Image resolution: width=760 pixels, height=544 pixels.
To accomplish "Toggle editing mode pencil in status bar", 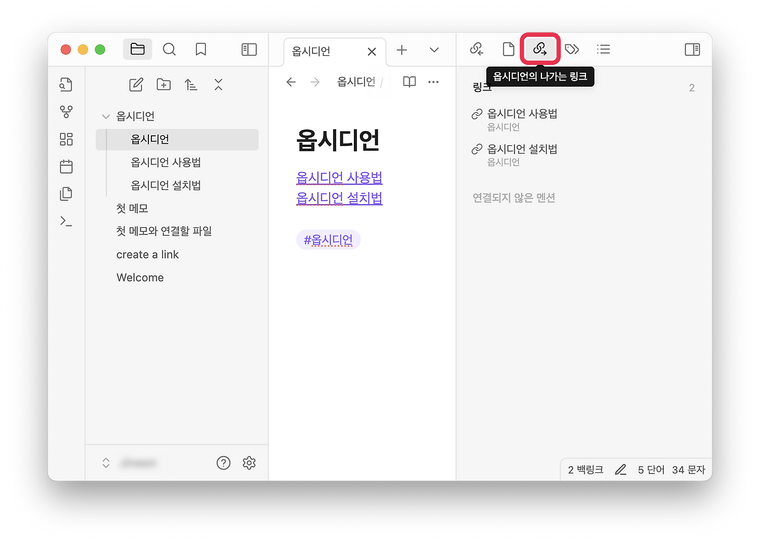I will tap(620, 470).
